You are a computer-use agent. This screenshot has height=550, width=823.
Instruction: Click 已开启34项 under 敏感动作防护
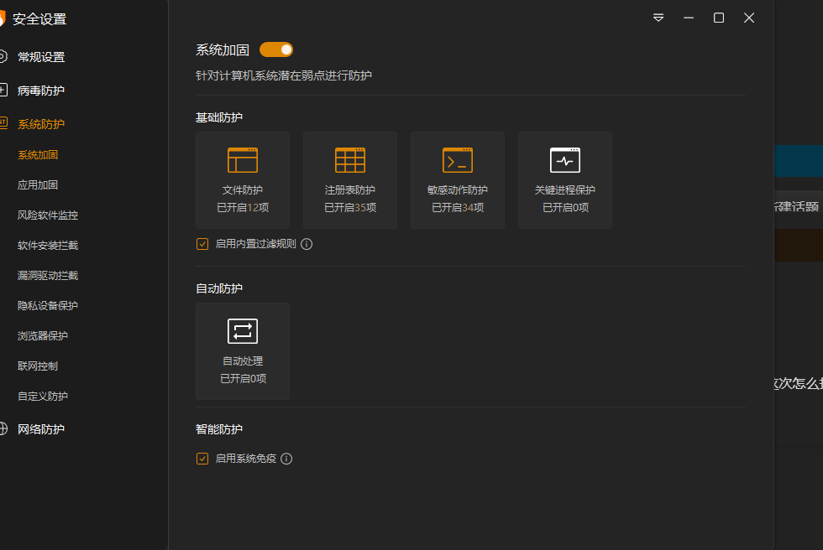(458, 208)
